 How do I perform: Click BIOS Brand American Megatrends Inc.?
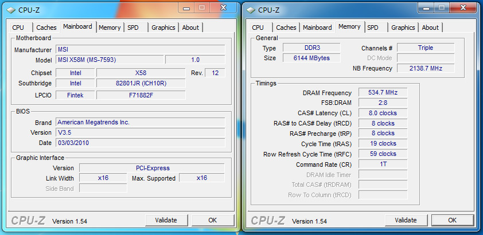[141, 122]
